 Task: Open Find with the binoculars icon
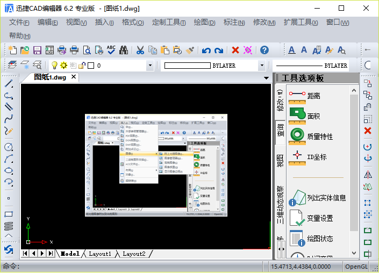pos(124,51)
